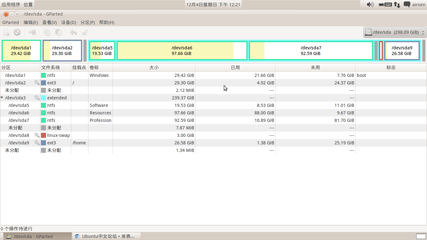
Task: Select /dev/sda2 block in the disk map
Action: coord(62,51)
